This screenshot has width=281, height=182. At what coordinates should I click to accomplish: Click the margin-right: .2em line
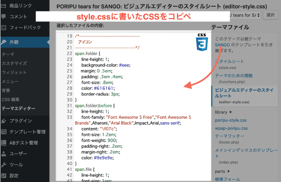(x=101, y=152)
